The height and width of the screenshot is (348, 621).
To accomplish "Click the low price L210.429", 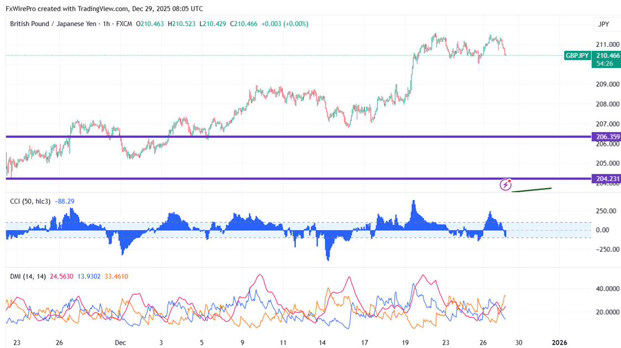I will click(x=213, y=24).
